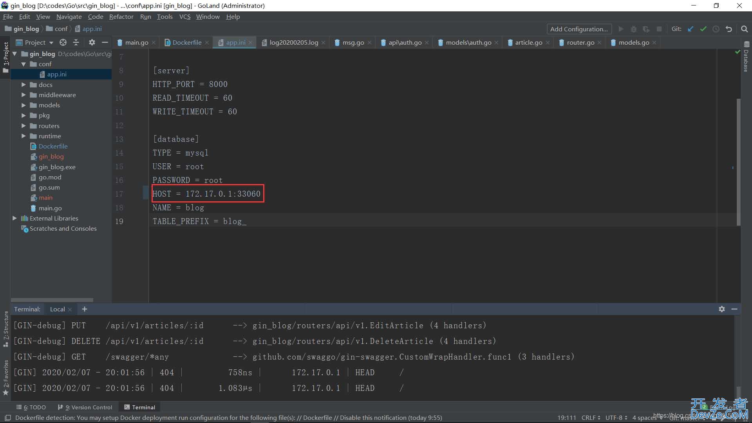The width and height of the screenshot is (752, 423).
Task: Click the Git checkmark icon in toolbar
Action: (x=703, y=29)
